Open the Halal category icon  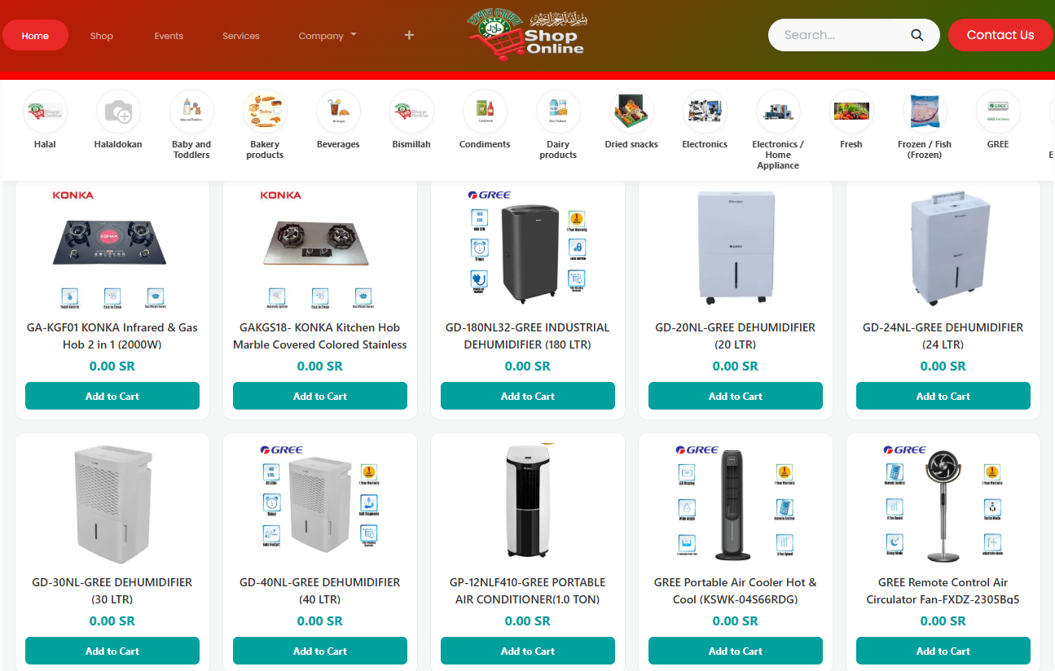[45, 112]
